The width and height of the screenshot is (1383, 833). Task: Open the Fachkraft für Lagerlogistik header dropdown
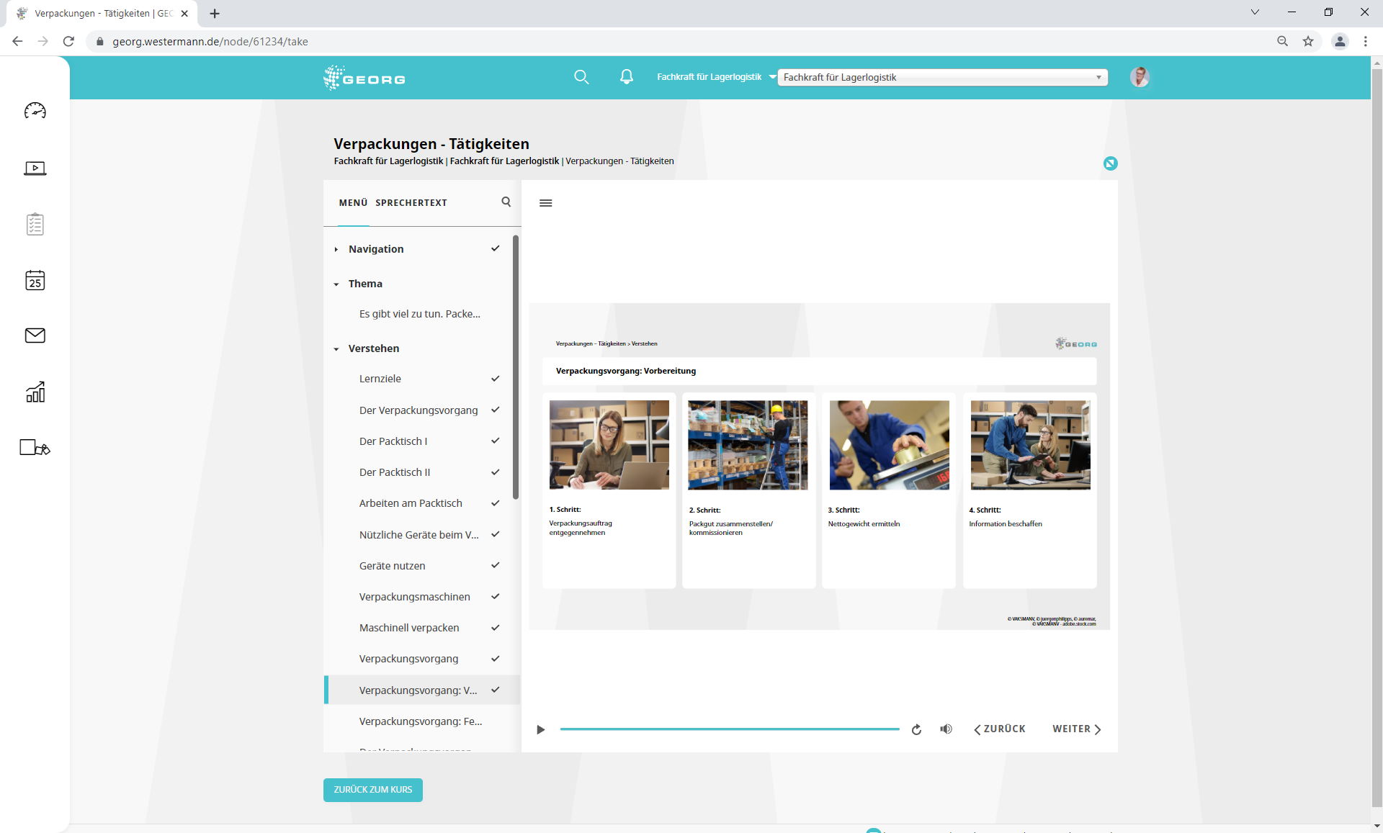[x=716, y=77]
